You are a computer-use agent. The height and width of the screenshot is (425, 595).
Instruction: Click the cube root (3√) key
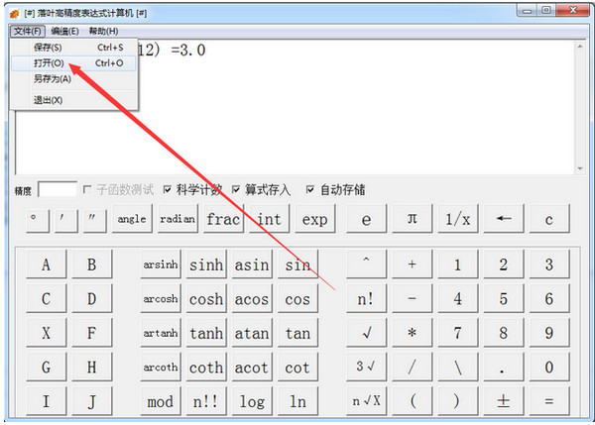366,367
